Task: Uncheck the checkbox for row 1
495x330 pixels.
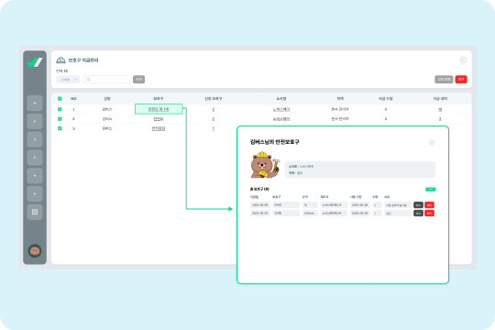Action: pyautogui.click(x=60, y=109)
